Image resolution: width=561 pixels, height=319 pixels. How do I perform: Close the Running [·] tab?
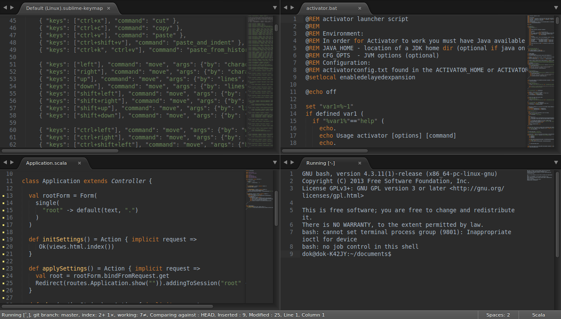360,163
